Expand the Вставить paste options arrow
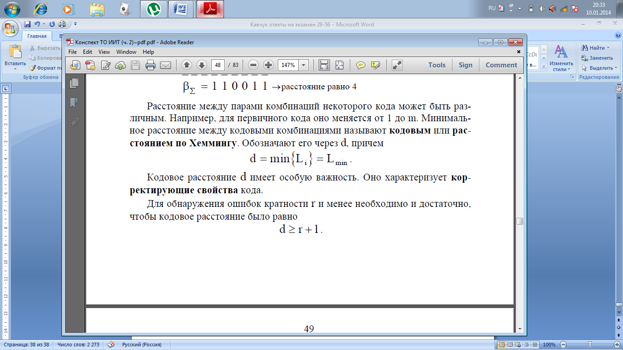 point(15,69)
